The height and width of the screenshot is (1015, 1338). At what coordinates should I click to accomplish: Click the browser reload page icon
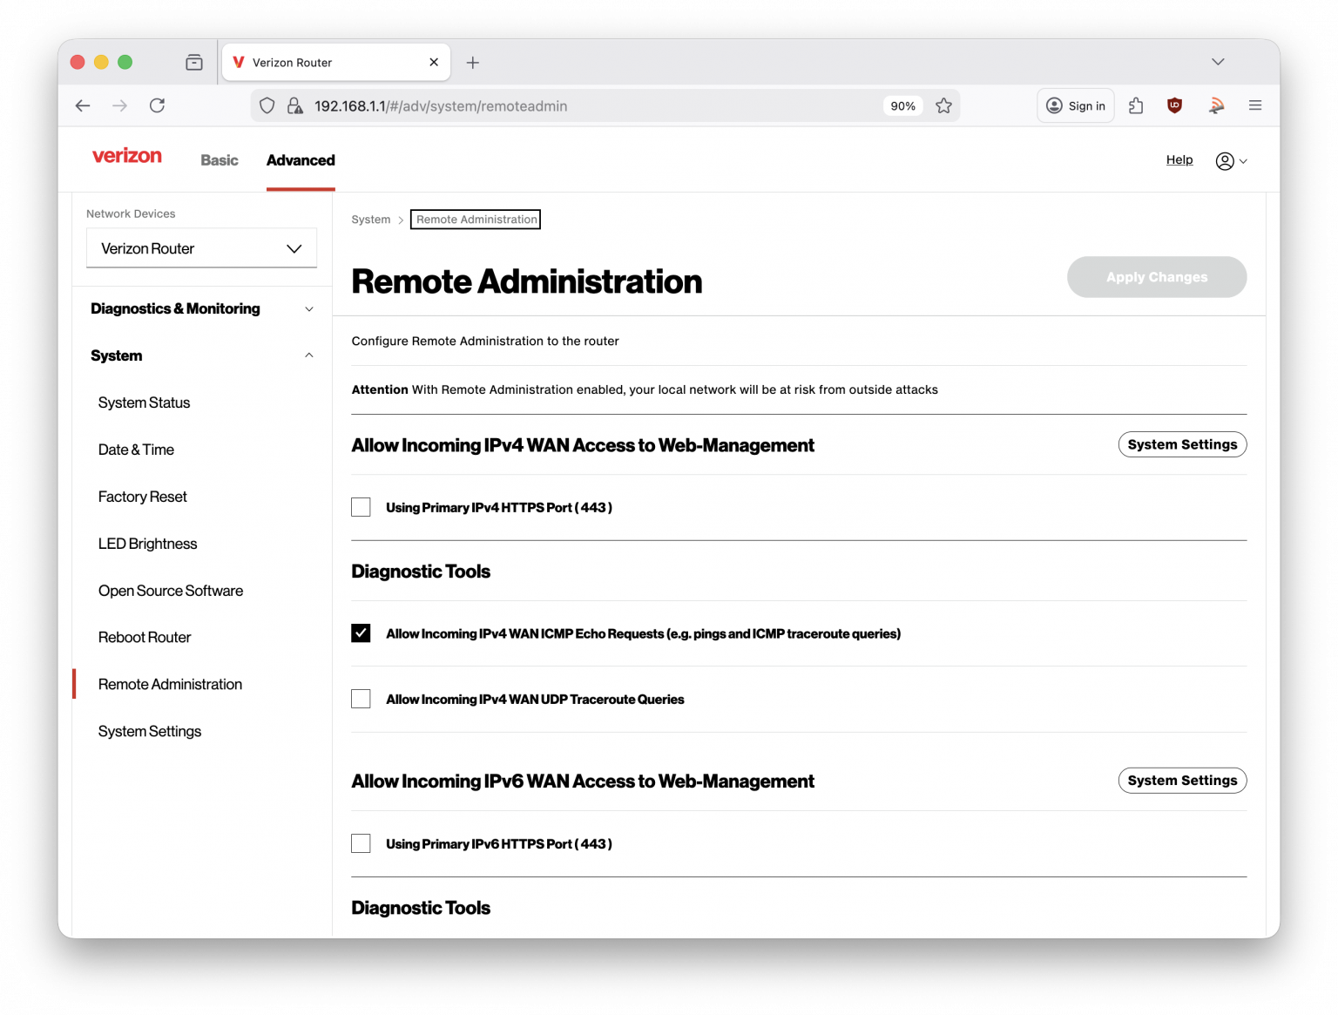pyautogui.click(x=157, y=105)
